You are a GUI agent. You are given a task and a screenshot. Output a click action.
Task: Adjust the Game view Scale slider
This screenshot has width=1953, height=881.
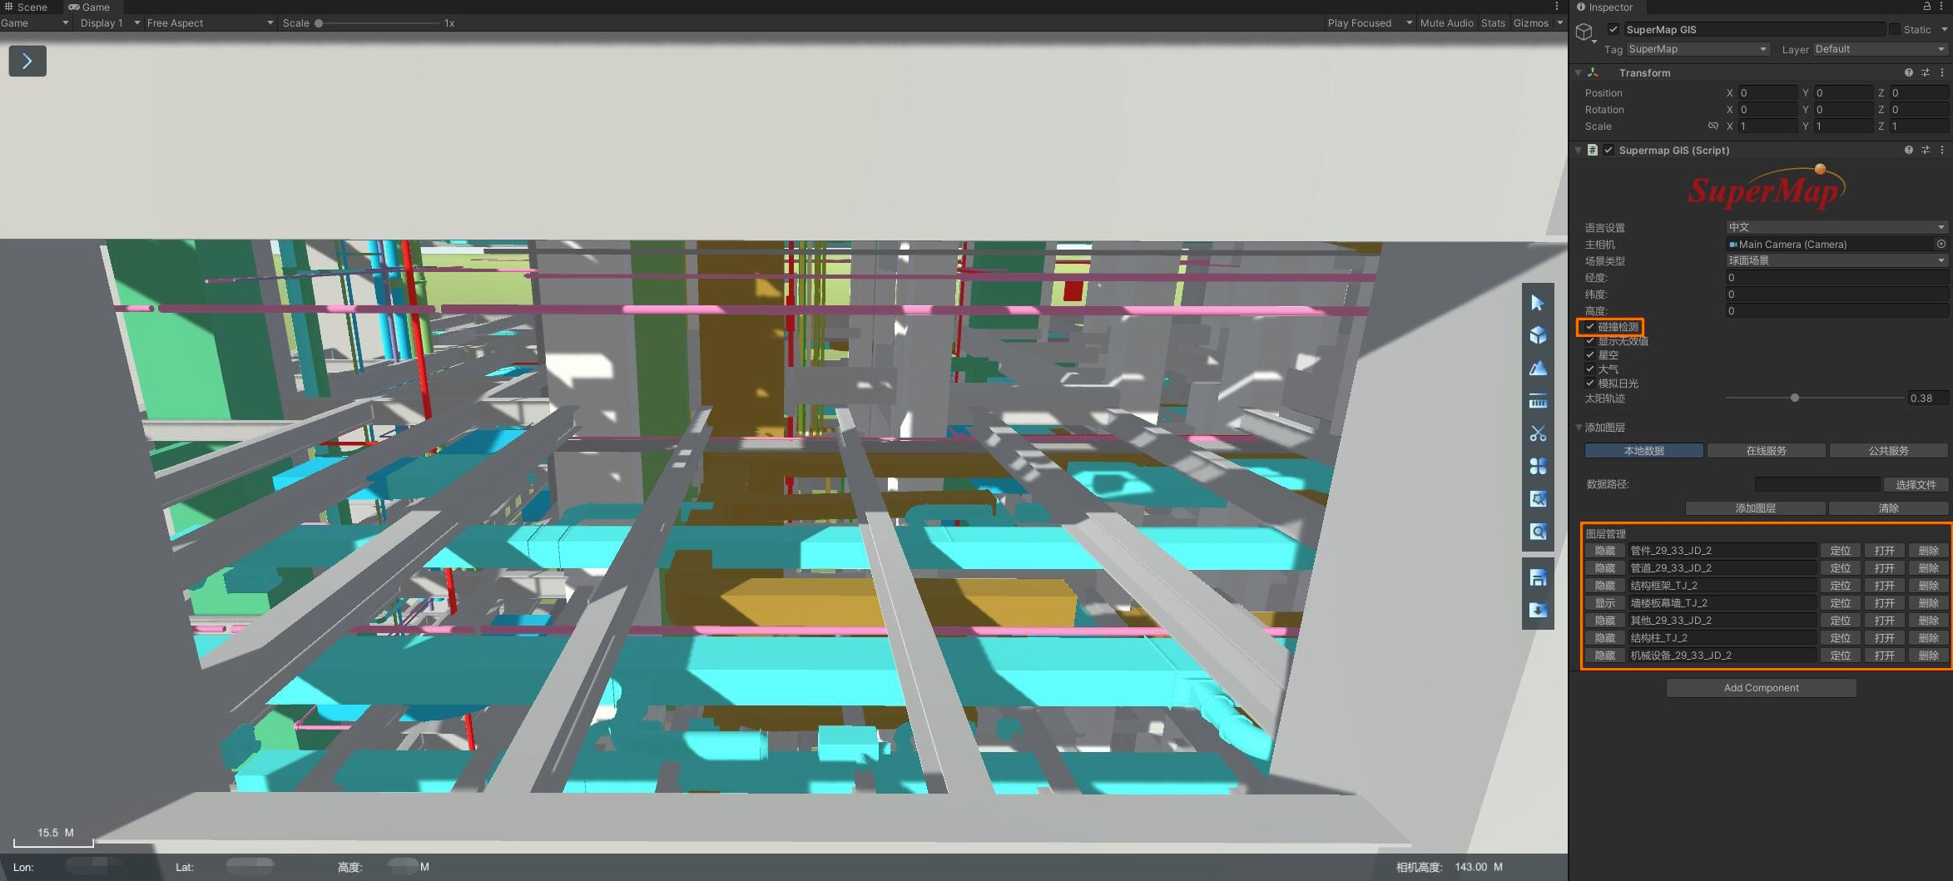click(x=377, y=23)
